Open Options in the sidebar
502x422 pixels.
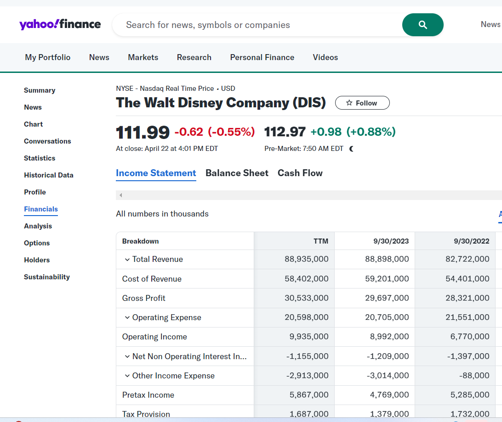[x=37, y=243]
